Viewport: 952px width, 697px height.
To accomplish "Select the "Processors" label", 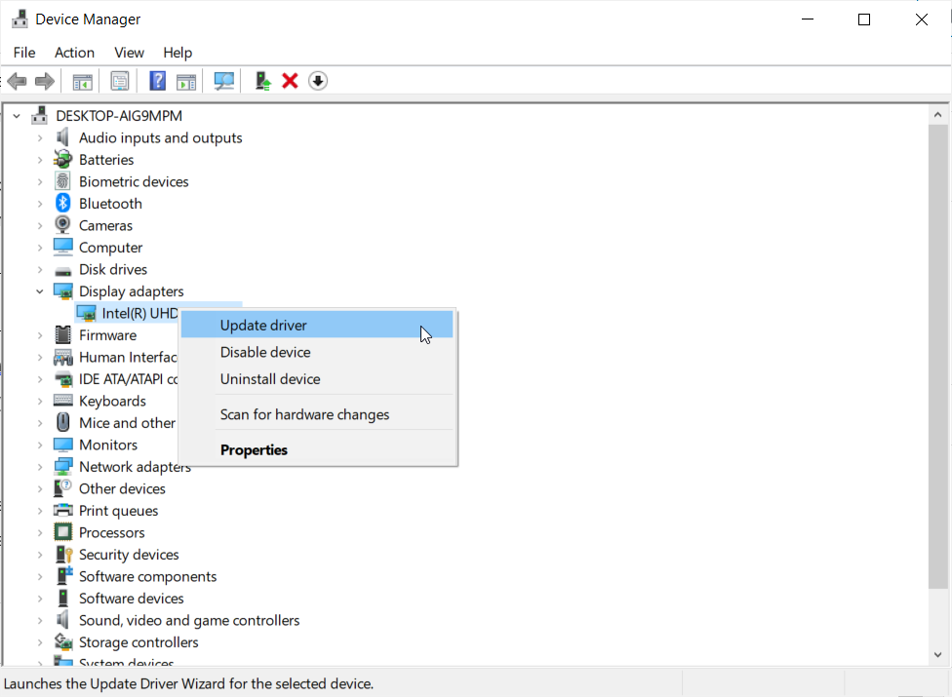I will click(112, 532).
